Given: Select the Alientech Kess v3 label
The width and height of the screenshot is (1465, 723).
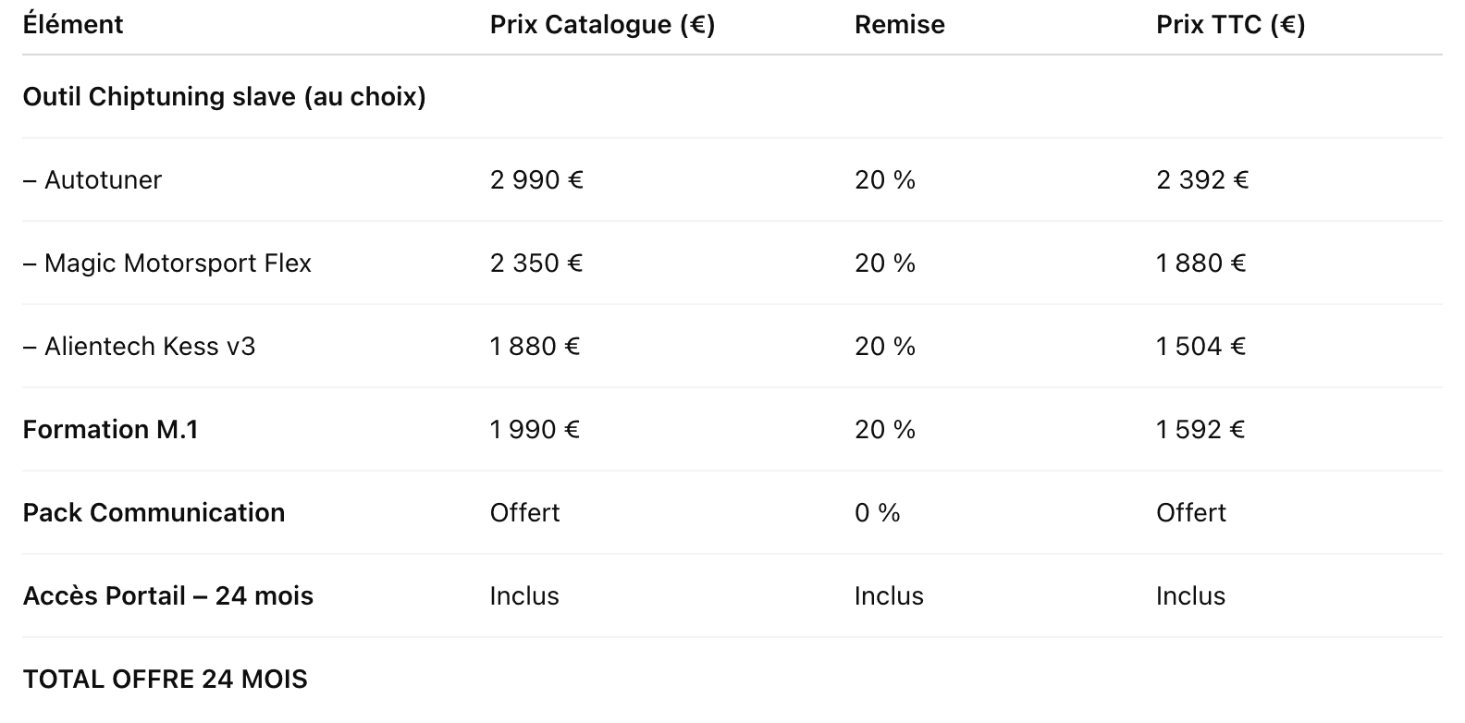Looking at the screenshot, I should click(140, 346).
